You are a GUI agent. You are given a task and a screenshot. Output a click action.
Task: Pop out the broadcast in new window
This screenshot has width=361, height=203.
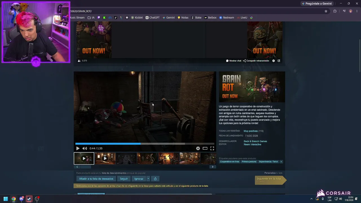(x=279, y=61)
